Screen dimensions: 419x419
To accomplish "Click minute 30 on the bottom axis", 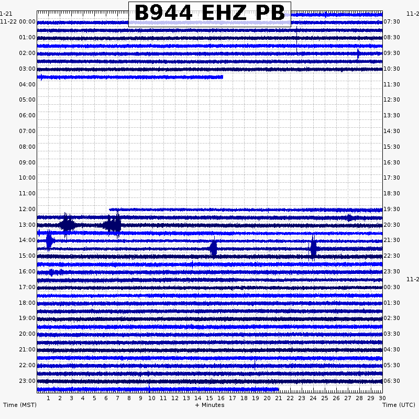I will pyautogui.click(x=382, y=398).
